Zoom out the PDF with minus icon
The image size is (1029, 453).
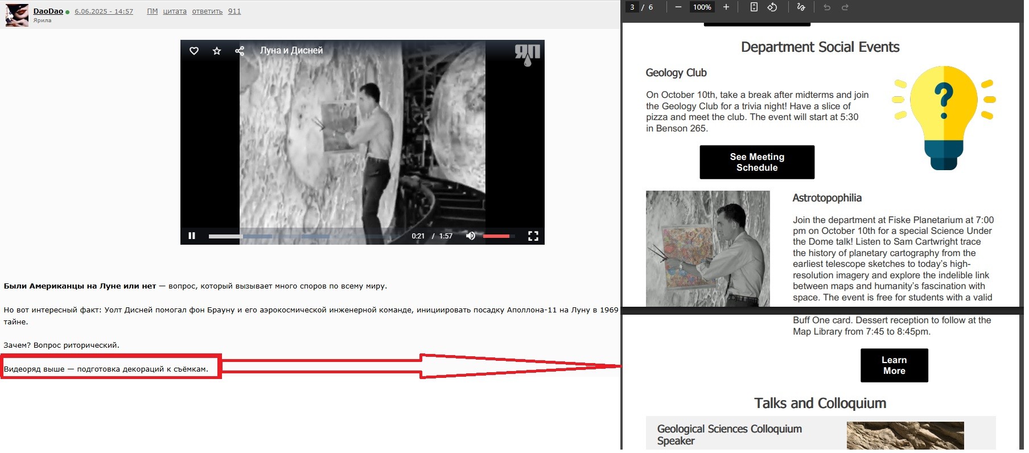[x=678, y=7]
